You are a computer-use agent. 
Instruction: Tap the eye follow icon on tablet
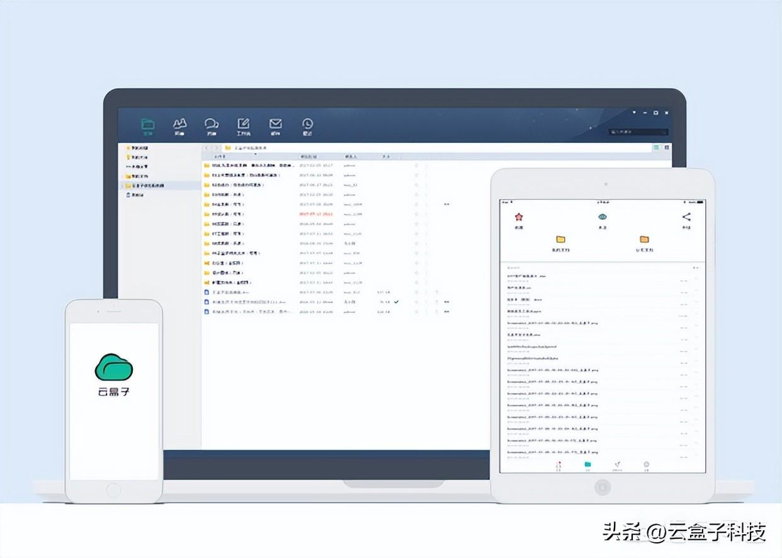pos(603,217)
